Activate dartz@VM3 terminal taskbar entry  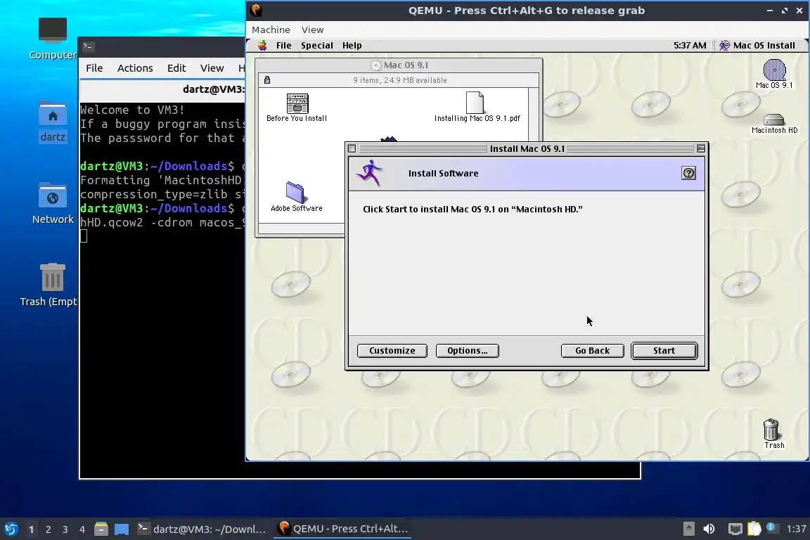(202, 529)
